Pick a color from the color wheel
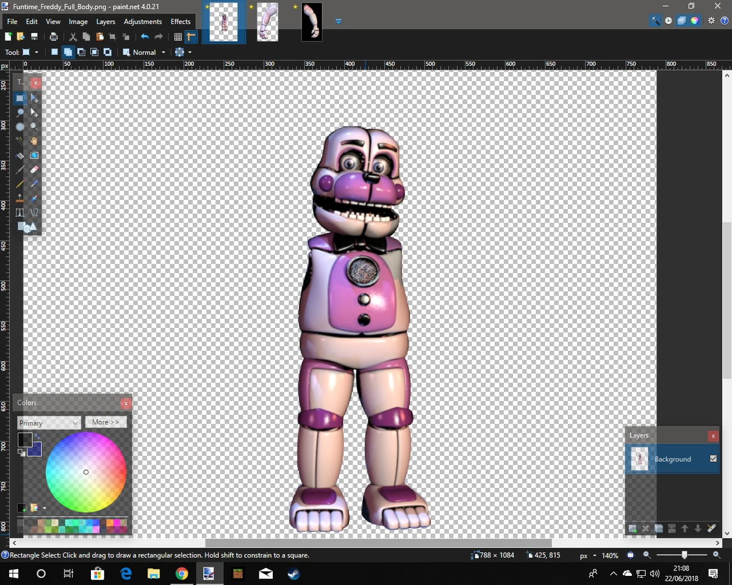 (x=86, y=472)
